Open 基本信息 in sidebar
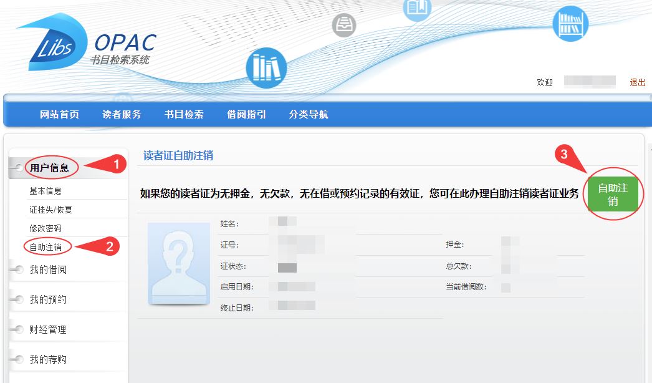 click(x=46, y=191)
